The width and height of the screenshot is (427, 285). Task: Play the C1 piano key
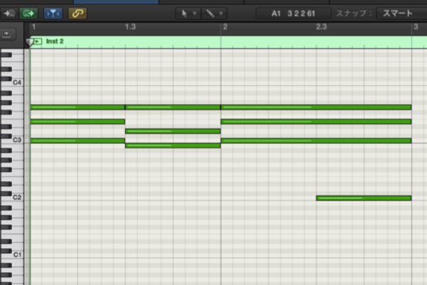(x=17, y=255)
